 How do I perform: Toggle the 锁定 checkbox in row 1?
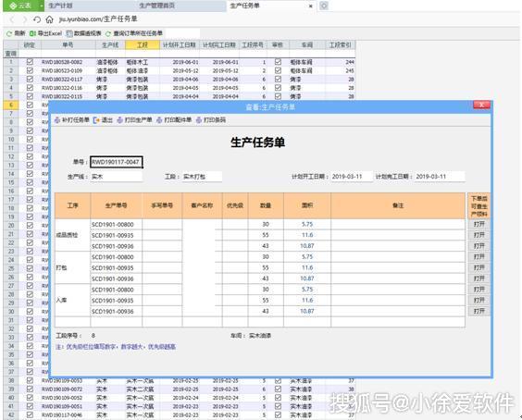point(30,62)
